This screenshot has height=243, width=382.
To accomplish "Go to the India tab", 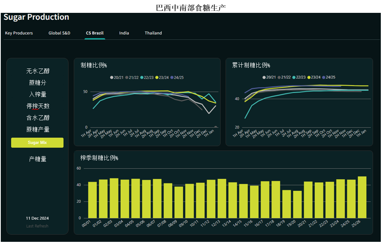I will (x=124, y=33).
